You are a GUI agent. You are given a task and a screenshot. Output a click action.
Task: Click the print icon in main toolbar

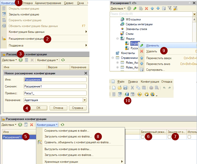coord(151,88)
